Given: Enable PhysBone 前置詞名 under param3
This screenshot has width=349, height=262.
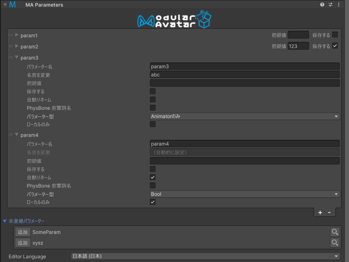Looking at the screenshot, I should click(x=153, y=108).
